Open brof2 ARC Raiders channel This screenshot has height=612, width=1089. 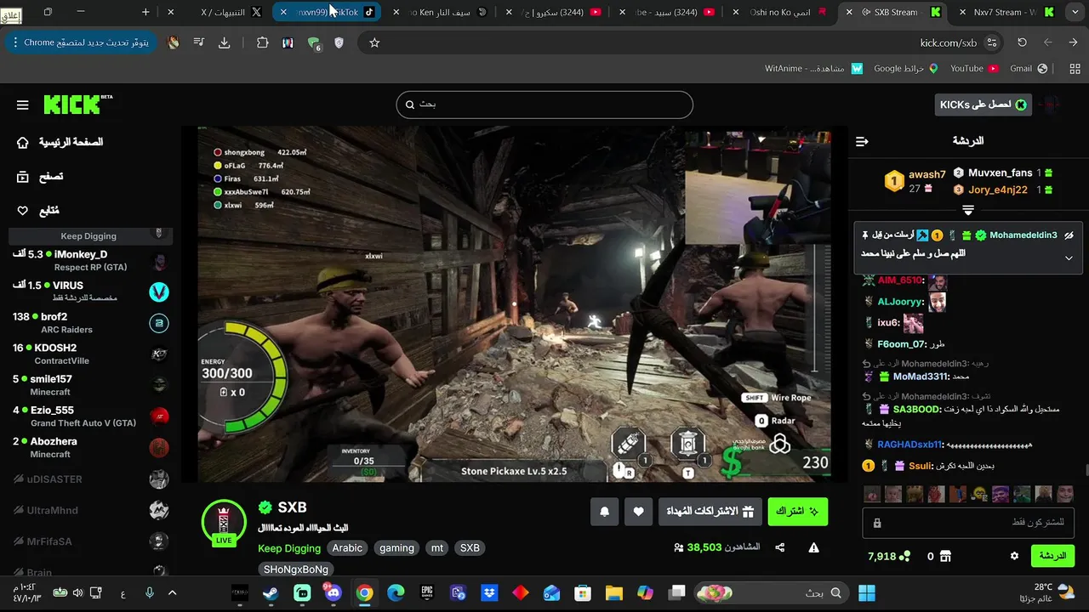point(90,323)
